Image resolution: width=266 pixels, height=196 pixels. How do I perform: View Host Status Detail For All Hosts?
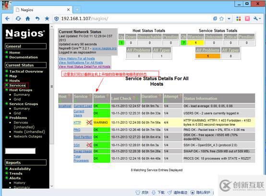[x=85, y=66]
